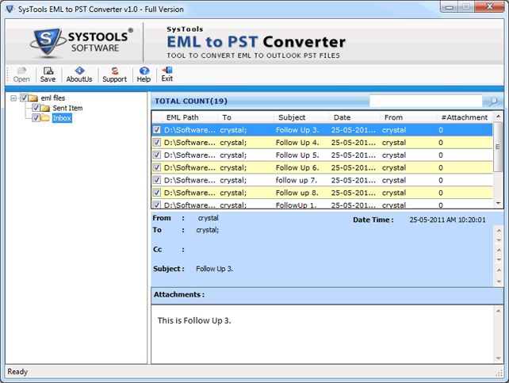The height and width of the screenshot is (383, 509).
Task: Click the Open toolbar icon
Action: 21,74
